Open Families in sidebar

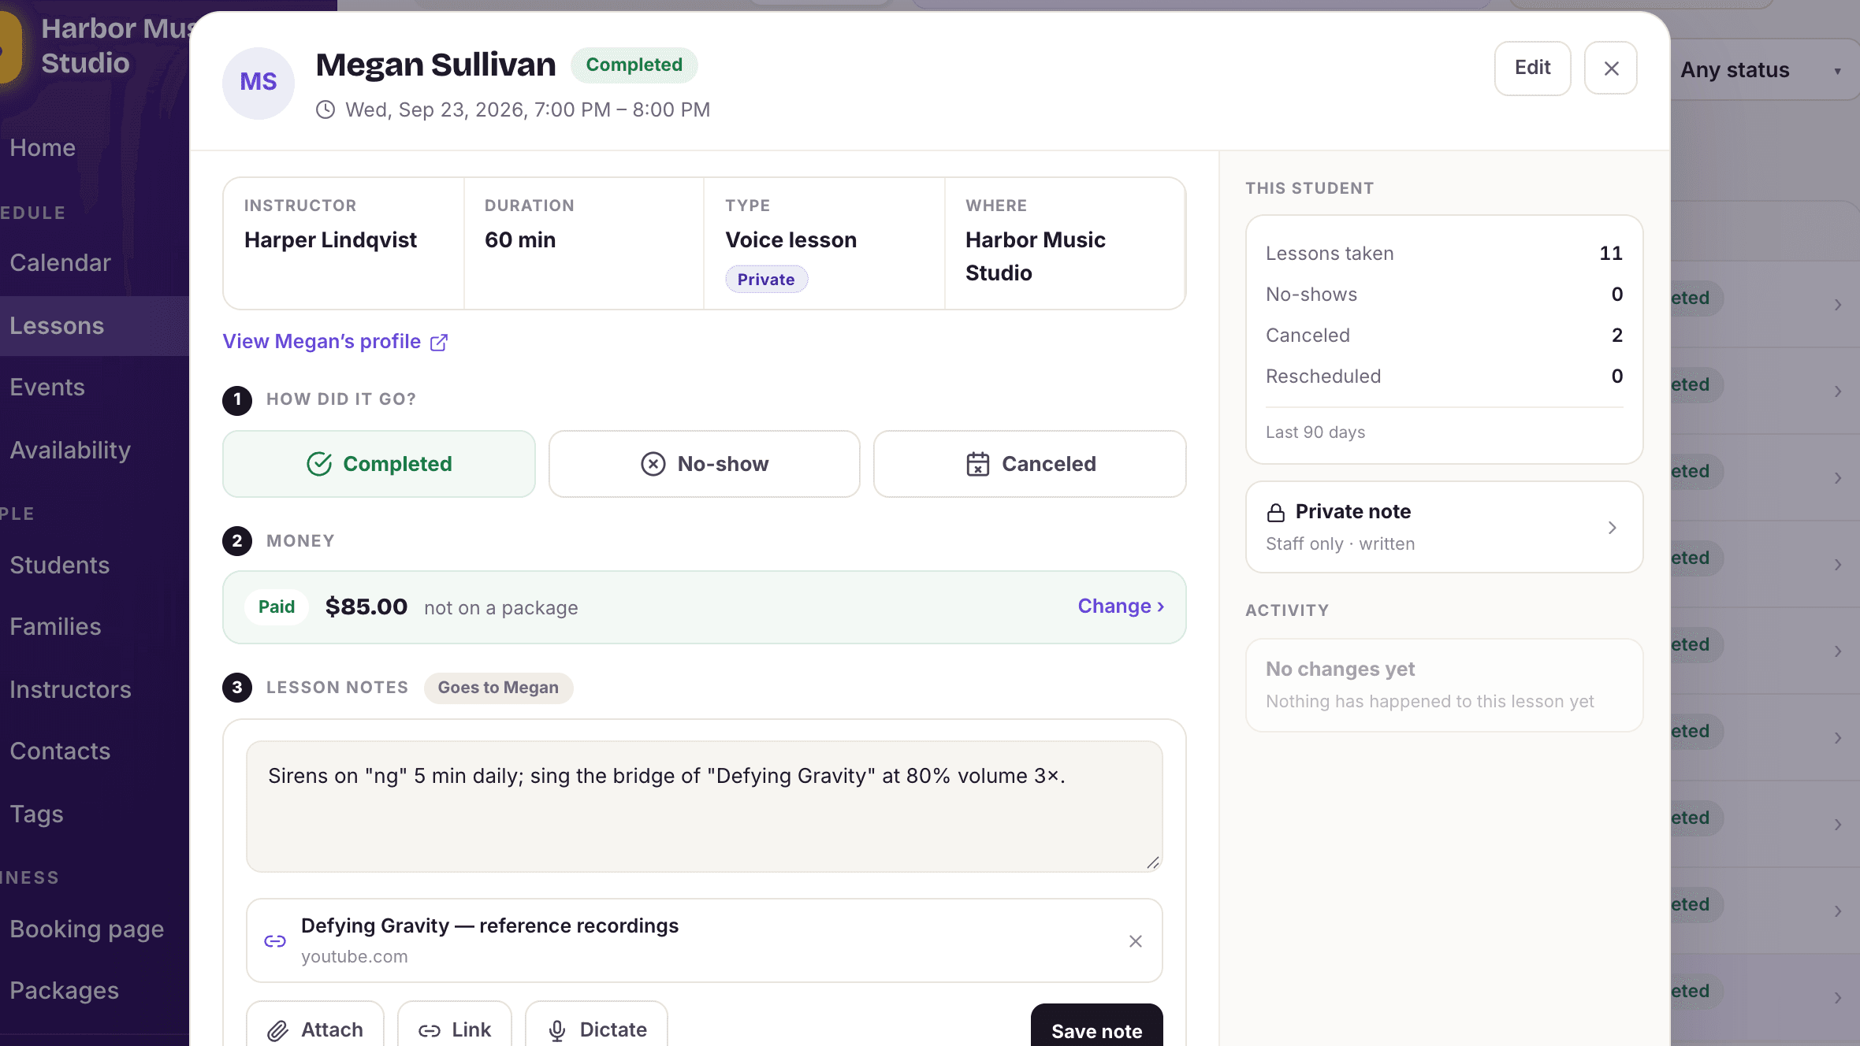click(x=55, y=627)
